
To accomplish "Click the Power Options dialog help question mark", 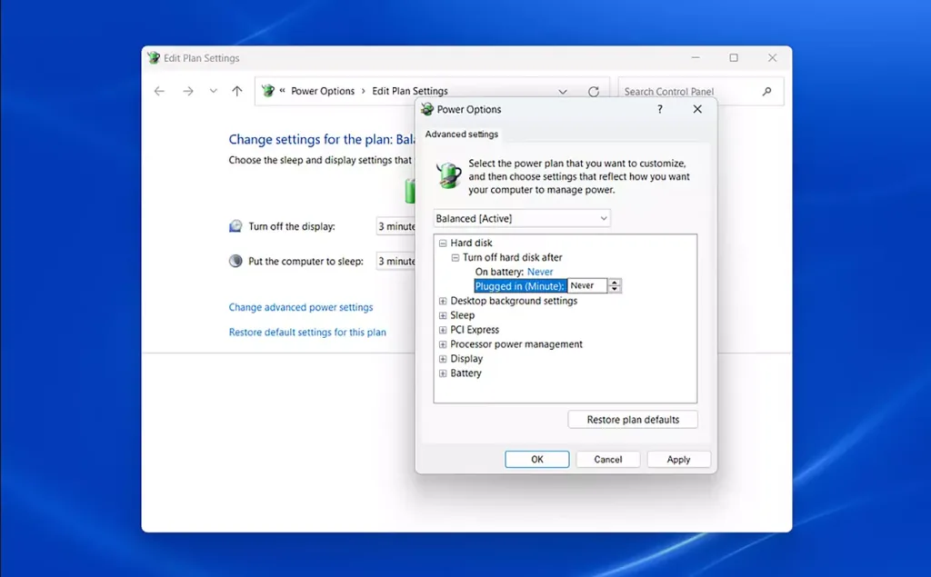I will (x=660, y=109).
